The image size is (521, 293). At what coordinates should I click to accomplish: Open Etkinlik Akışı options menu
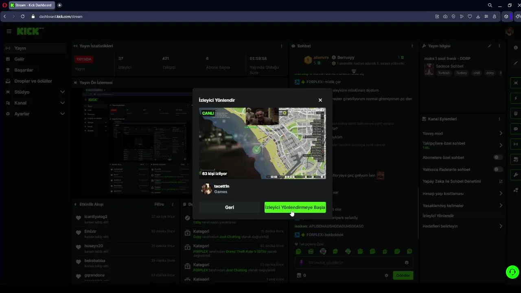point(173,204)
